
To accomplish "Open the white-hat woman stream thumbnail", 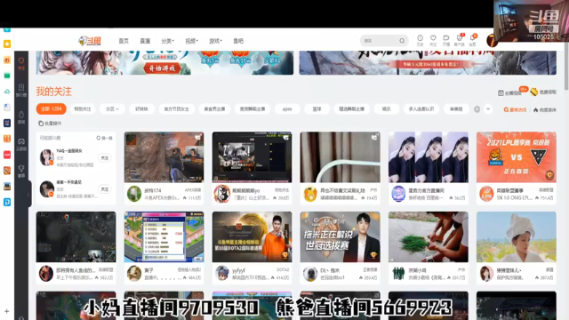I will (x=516, y=237).
